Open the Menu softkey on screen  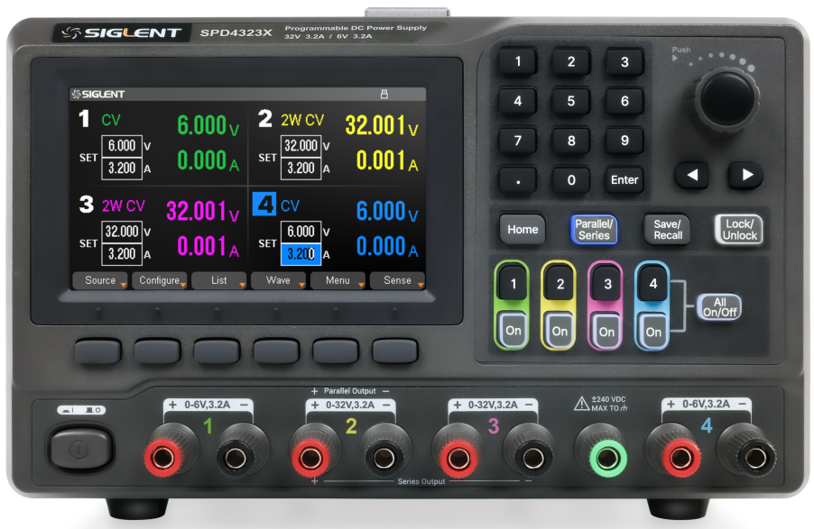pos(338,280)
